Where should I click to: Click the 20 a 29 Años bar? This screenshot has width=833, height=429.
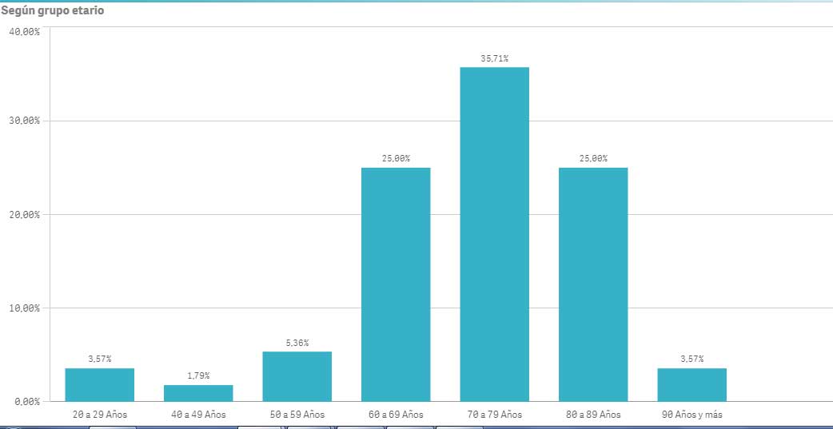point(100,384)
